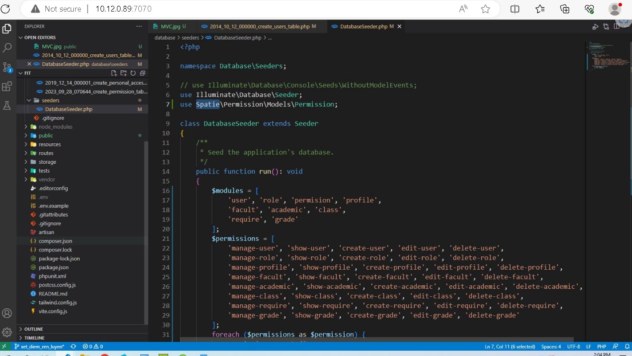The width and height of the screenshot is (632, 356).
Task: Click PHP language mode in status bar
Action: 601,346
